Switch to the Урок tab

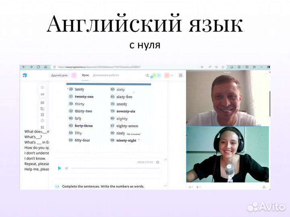click(85, 75)
